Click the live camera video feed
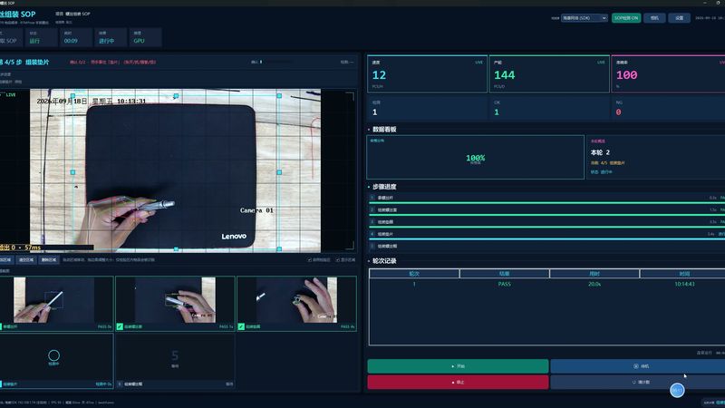The width and height of the screenshot is (725, 408). (175, 170)
